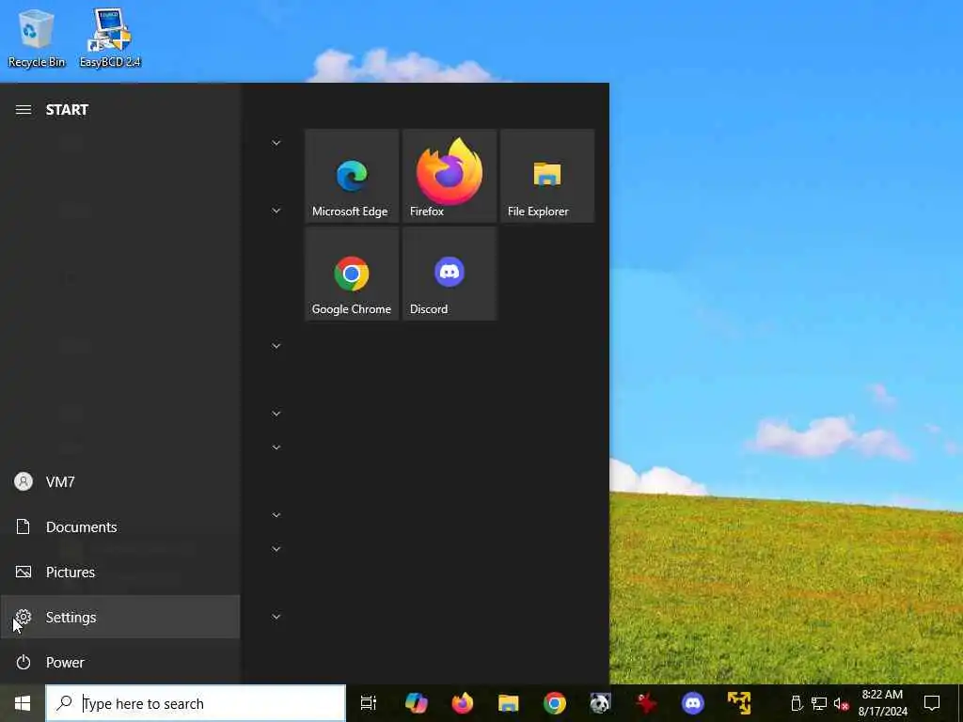963x722 pixels.
Task: Focus the taskbar search box
Action: pyautogui.click(x=196, y=703)
